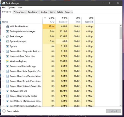Switch to the Startup tab
124x117 pixels.
tap(44, 12)
